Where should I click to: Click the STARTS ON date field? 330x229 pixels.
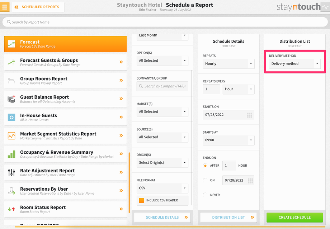click(228, 115)
